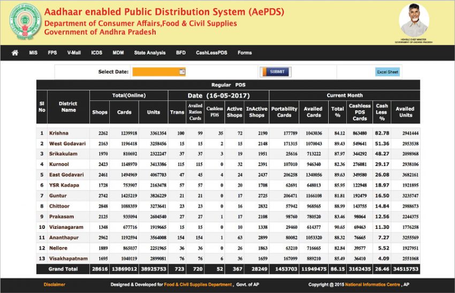Open the ICDS menu
The width and height of the screenshot is (455, 293).
pyautogui.click(x=97, y=53)
